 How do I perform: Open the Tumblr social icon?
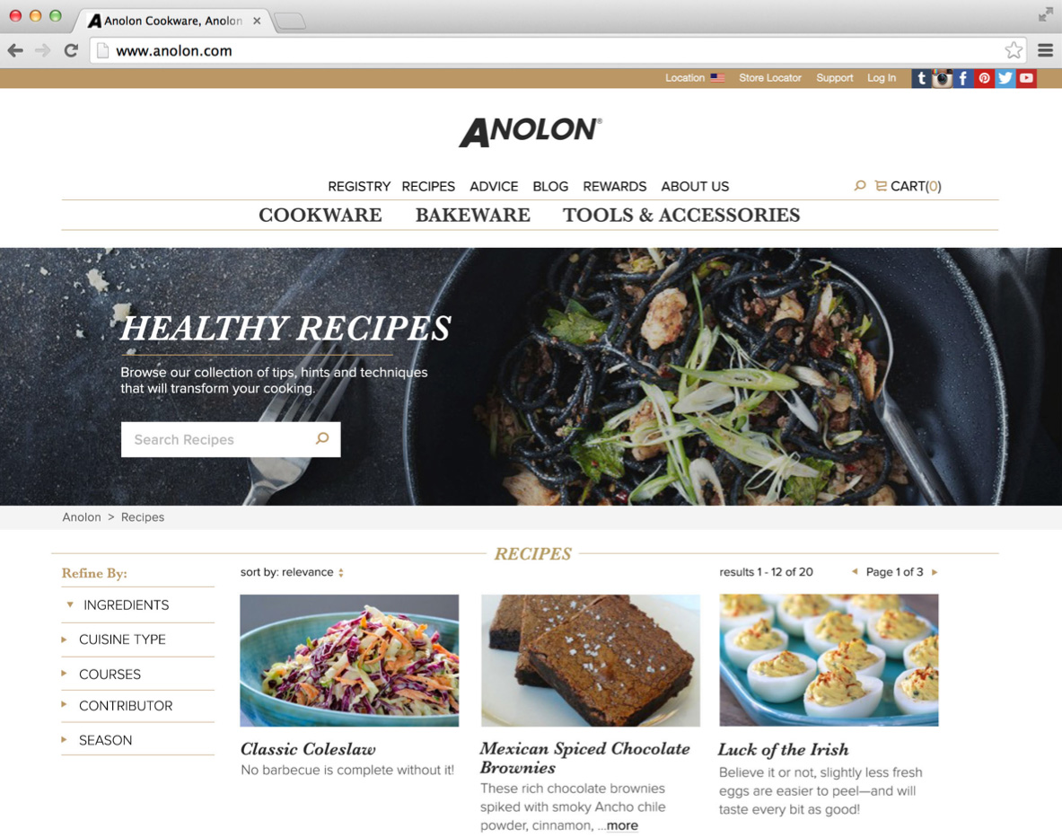pyautogui.click(x=920, y=78)
